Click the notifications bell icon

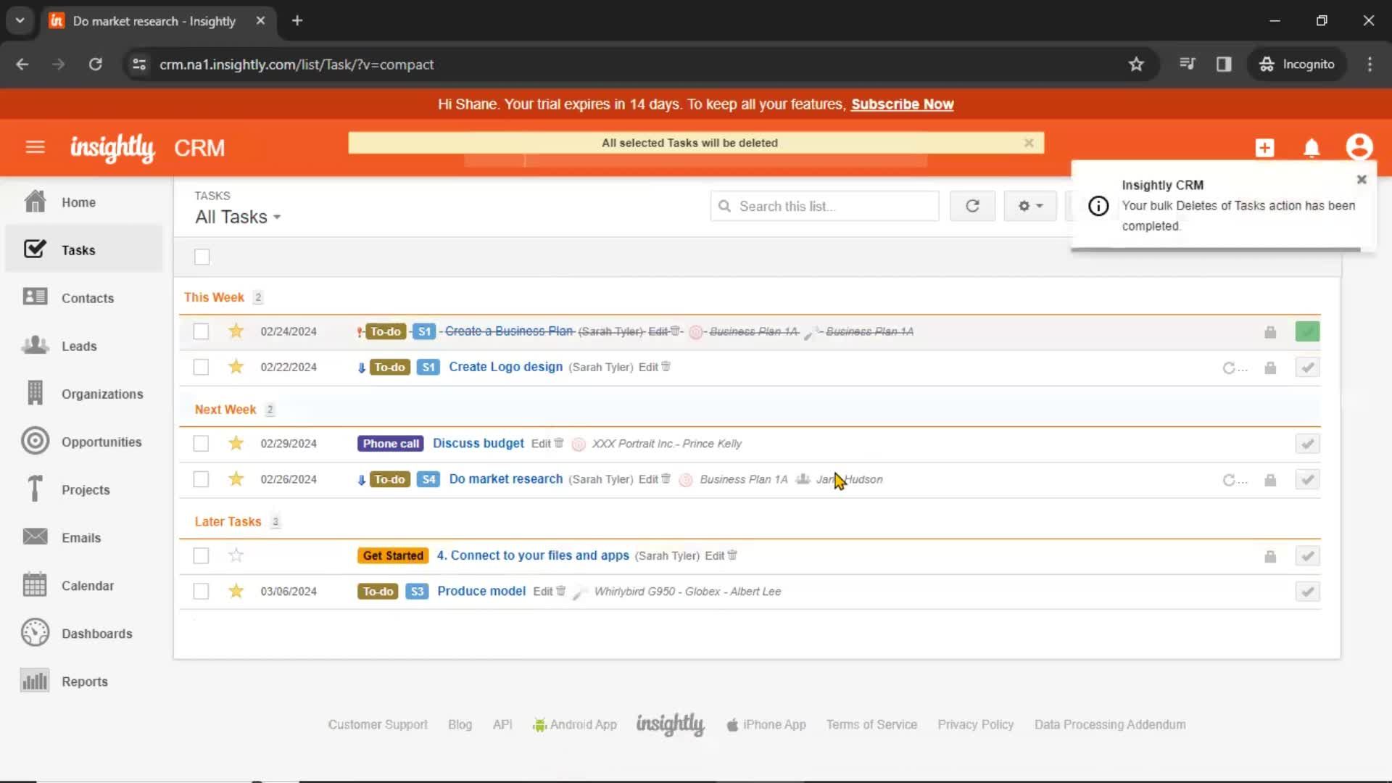(1311, 148)
